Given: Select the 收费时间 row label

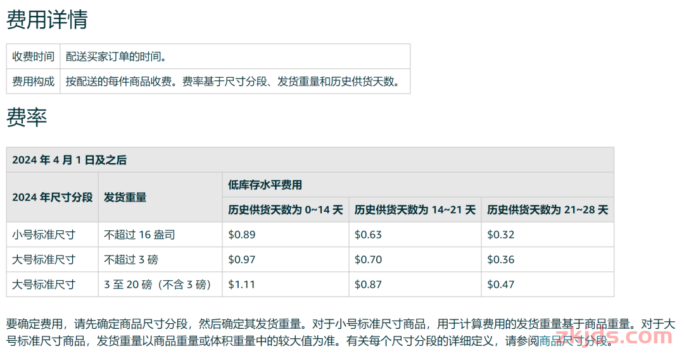Looking at the screenshot, I should pyautogui.click(x=34, y=56).
